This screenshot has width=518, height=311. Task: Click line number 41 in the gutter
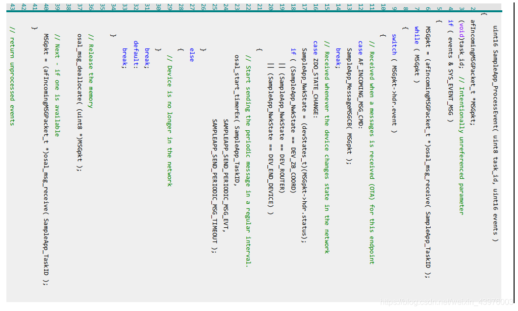35,7
